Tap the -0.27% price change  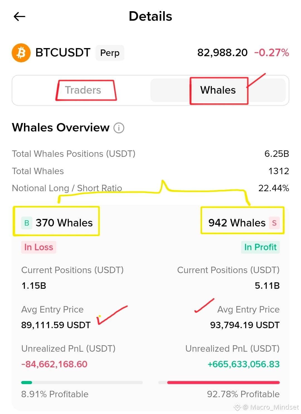[271, 53]
